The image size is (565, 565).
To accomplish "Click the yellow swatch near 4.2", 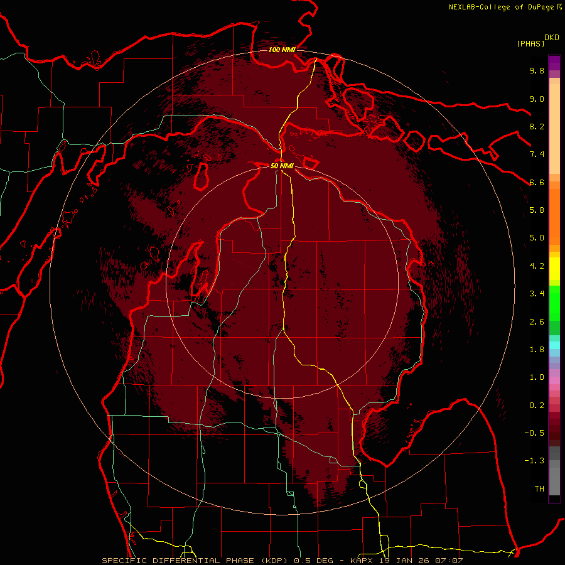I will pyautogui.click(x=554, y=269).
